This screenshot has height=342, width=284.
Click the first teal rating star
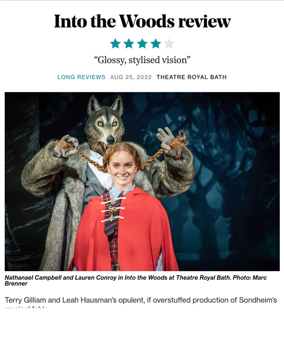115,43
